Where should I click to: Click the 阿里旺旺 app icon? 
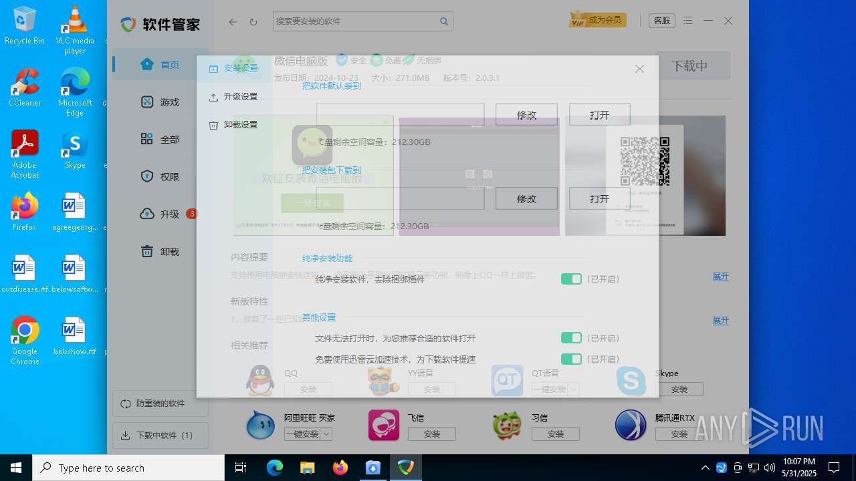(260, 426)
